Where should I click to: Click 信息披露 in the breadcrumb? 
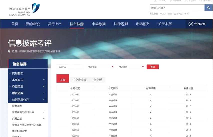point(24,51)
